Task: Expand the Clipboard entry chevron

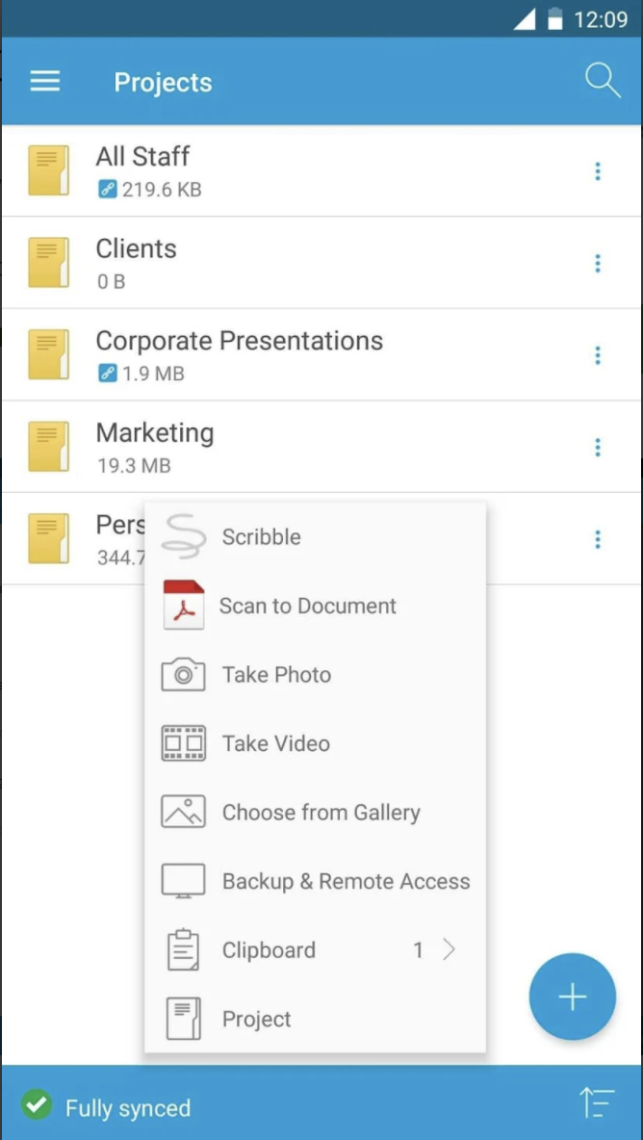Action: pyautogui.click(x=450, y=948)
